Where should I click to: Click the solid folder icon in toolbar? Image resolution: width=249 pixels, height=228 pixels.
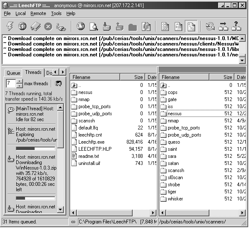click(133, 28)
